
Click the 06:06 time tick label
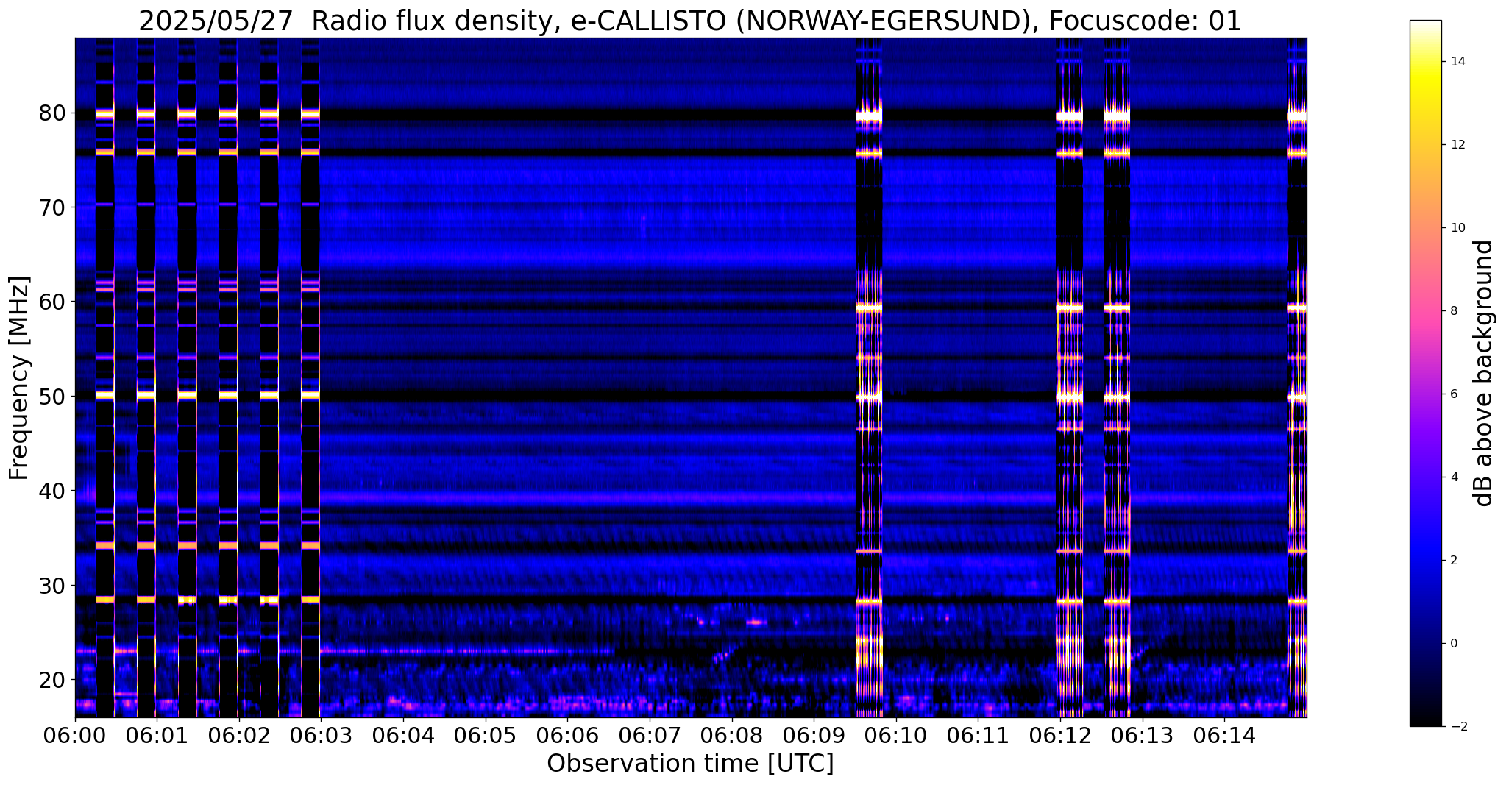click(567, 736)
